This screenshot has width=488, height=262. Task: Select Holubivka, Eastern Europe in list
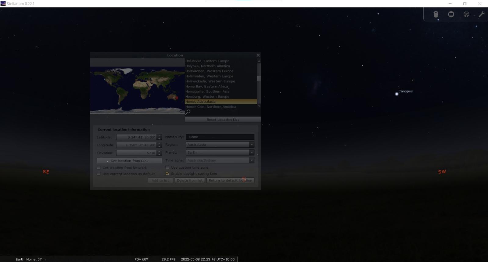click(x=221, y=61)
